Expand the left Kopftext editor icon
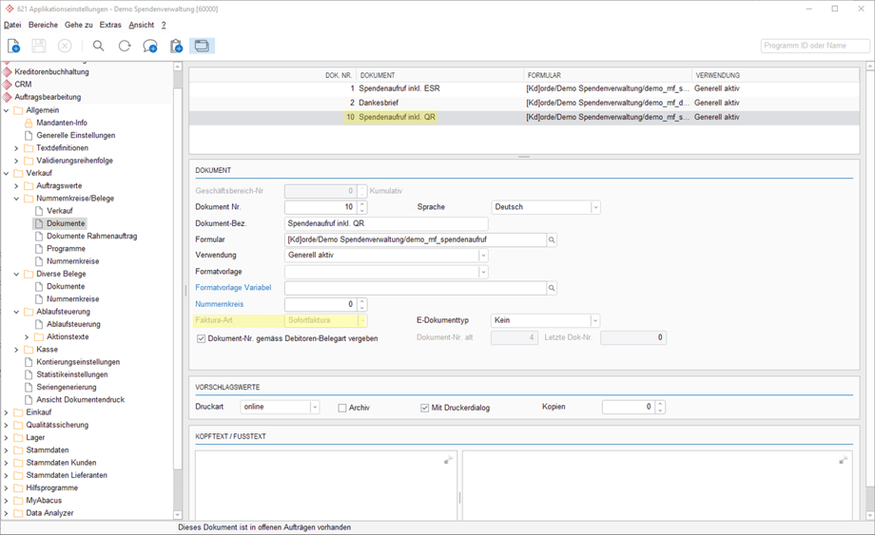Screen dimensions: 875x535 coord(448,460)
